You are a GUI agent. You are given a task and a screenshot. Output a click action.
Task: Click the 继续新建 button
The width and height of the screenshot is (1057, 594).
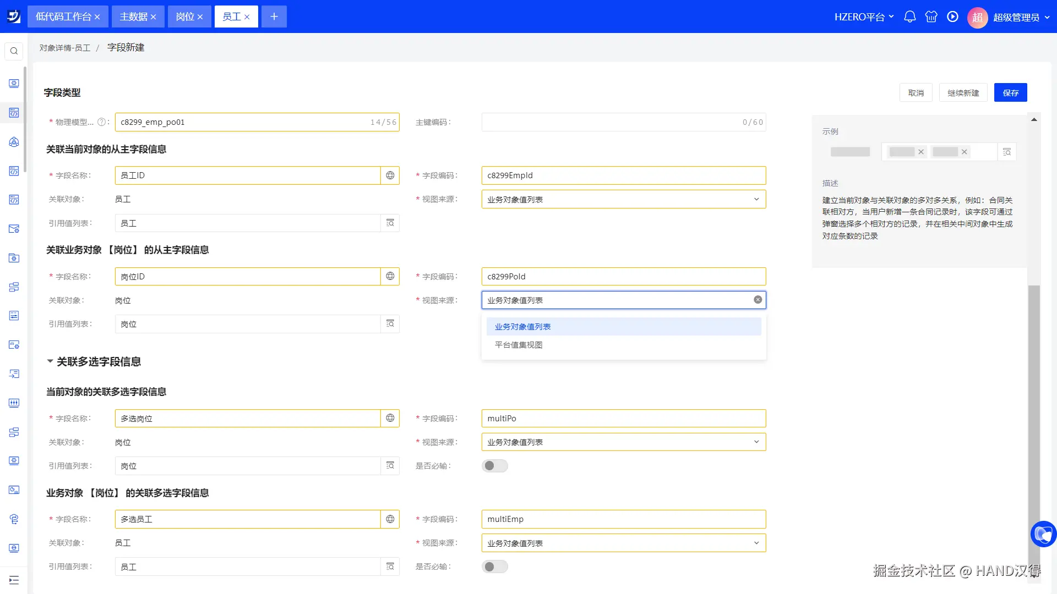[963, 92]
